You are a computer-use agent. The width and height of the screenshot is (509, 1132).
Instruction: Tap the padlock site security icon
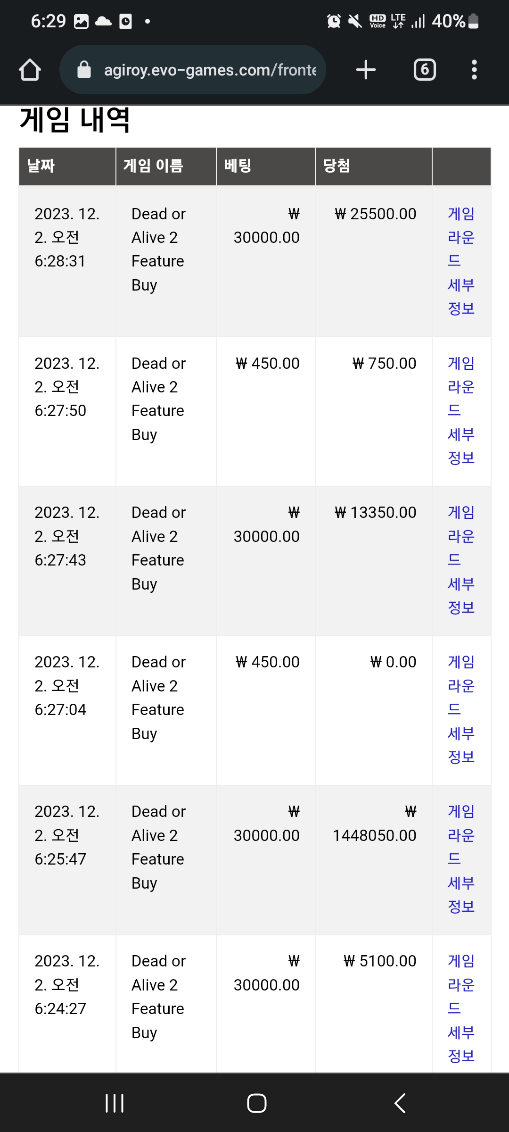click(84, 70)
